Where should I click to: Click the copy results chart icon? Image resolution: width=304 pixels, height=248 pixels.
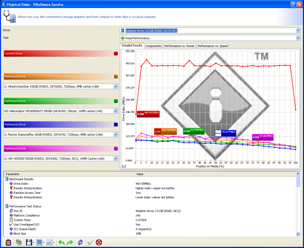pos(19,242)
